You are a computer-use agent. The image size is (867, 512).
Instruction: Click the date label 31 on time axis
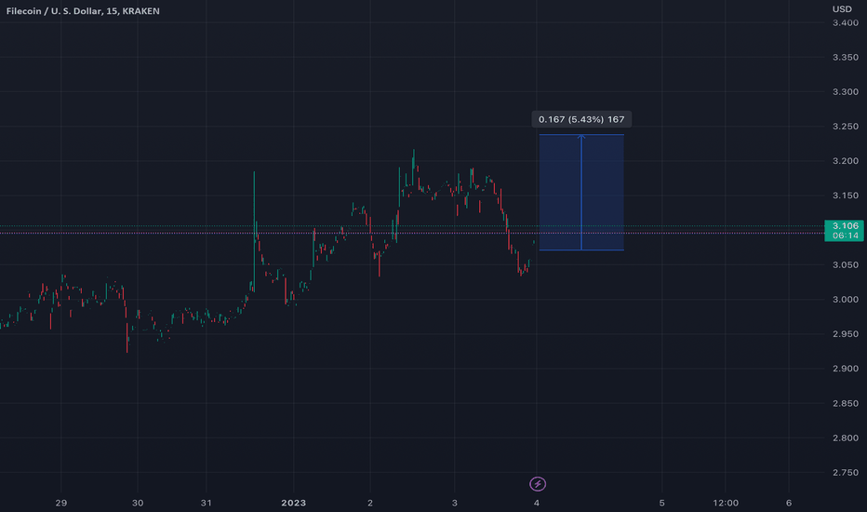click(207, 503)
